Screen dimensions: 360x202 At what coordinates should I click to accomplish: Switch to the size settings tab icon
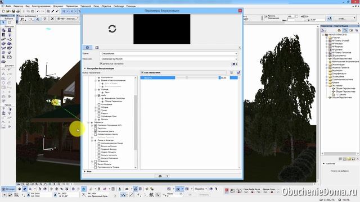pyautogui.click(x=97, y=47)
